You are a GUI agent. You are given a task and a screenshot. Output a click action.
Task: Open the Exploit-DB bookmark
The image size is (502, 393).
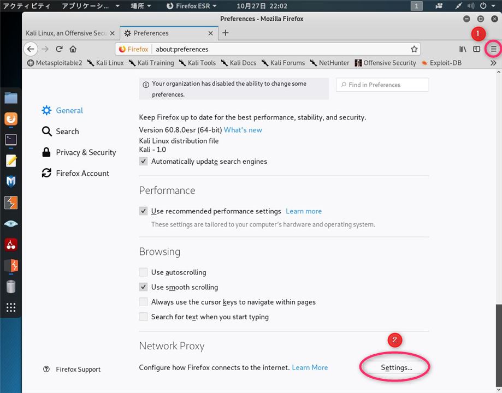[441, 63]
